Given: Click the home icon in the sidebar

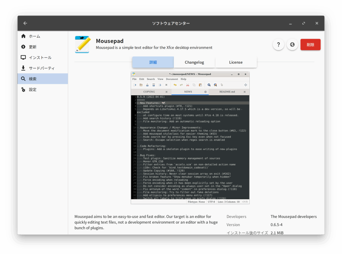Looking at the screenshot, I should (x=23, y=36).
